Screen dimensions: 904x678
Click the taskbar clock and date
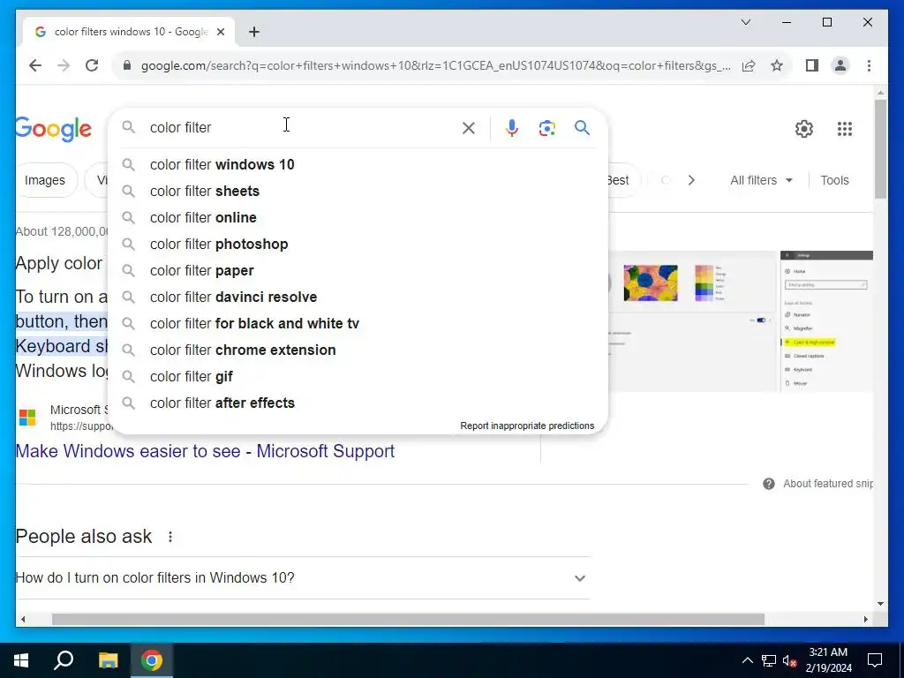click(x=828, y=660)
